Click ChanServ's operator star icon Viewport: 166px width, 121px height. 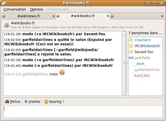coord(131,40)
